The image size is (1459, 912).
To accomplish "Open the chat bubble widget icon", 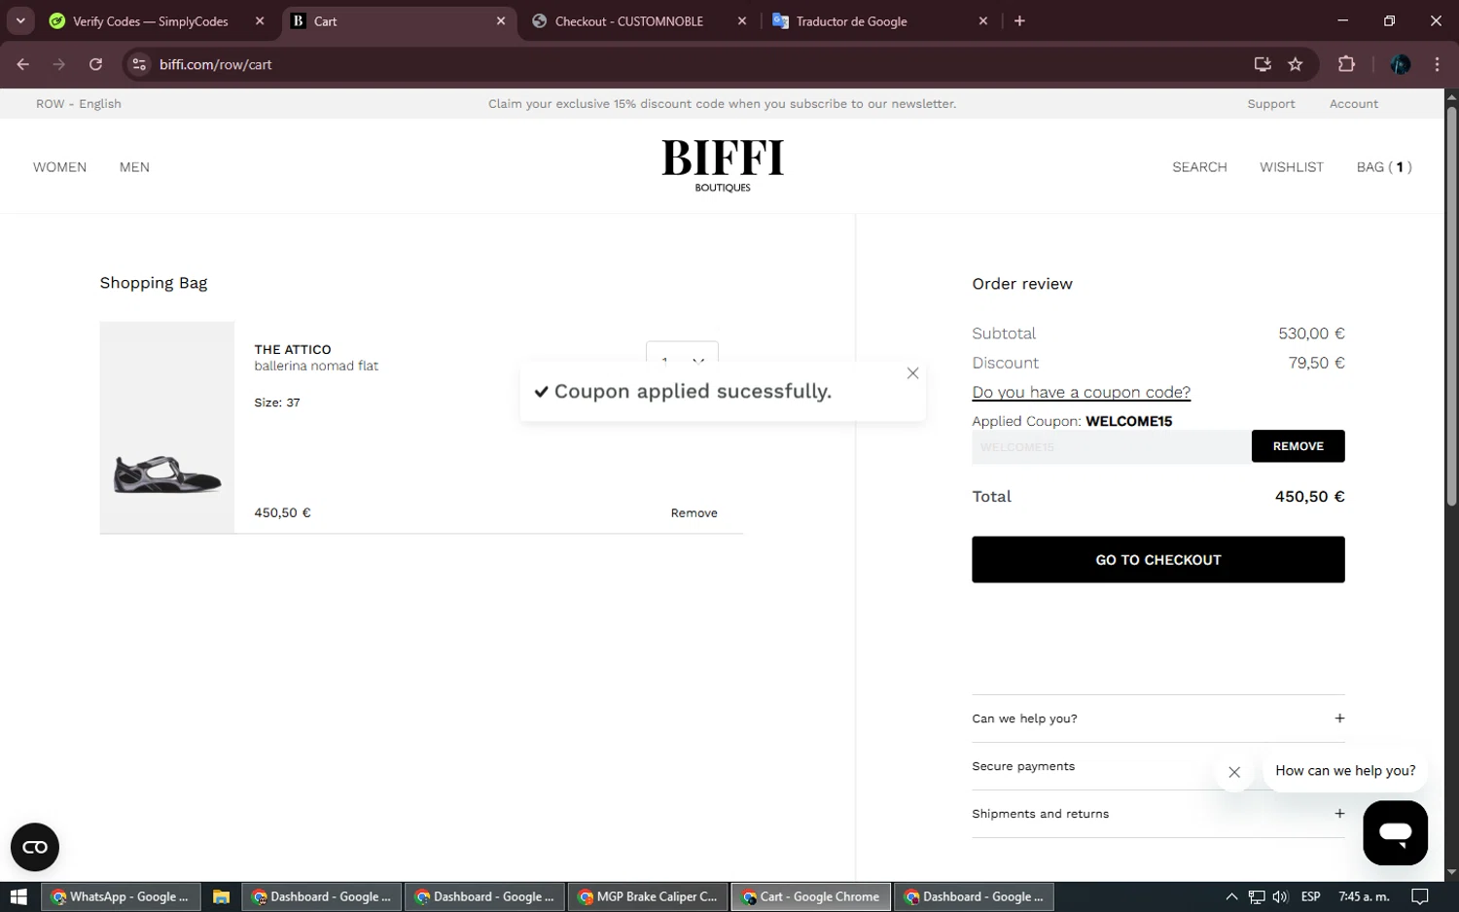I will pyautogui.click(x=1395, y=833).
